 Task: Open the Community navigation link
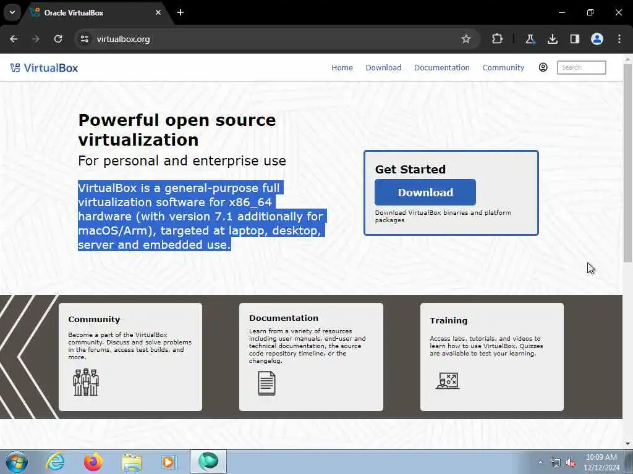coord(503,68)
